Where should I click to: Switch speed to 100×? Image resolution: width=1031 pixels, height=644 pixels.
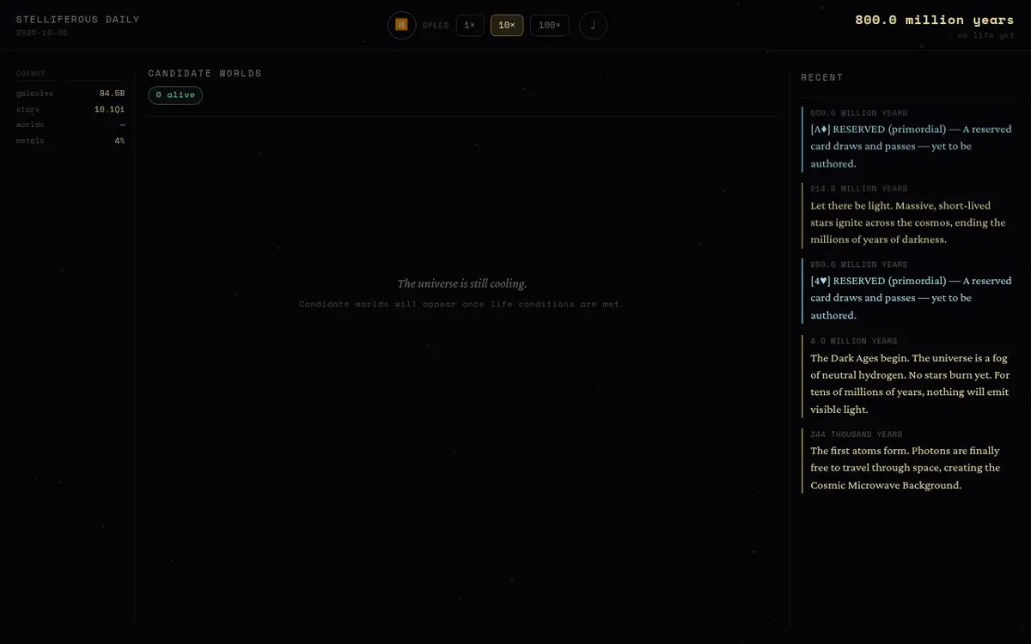click(x=549, y=26)
